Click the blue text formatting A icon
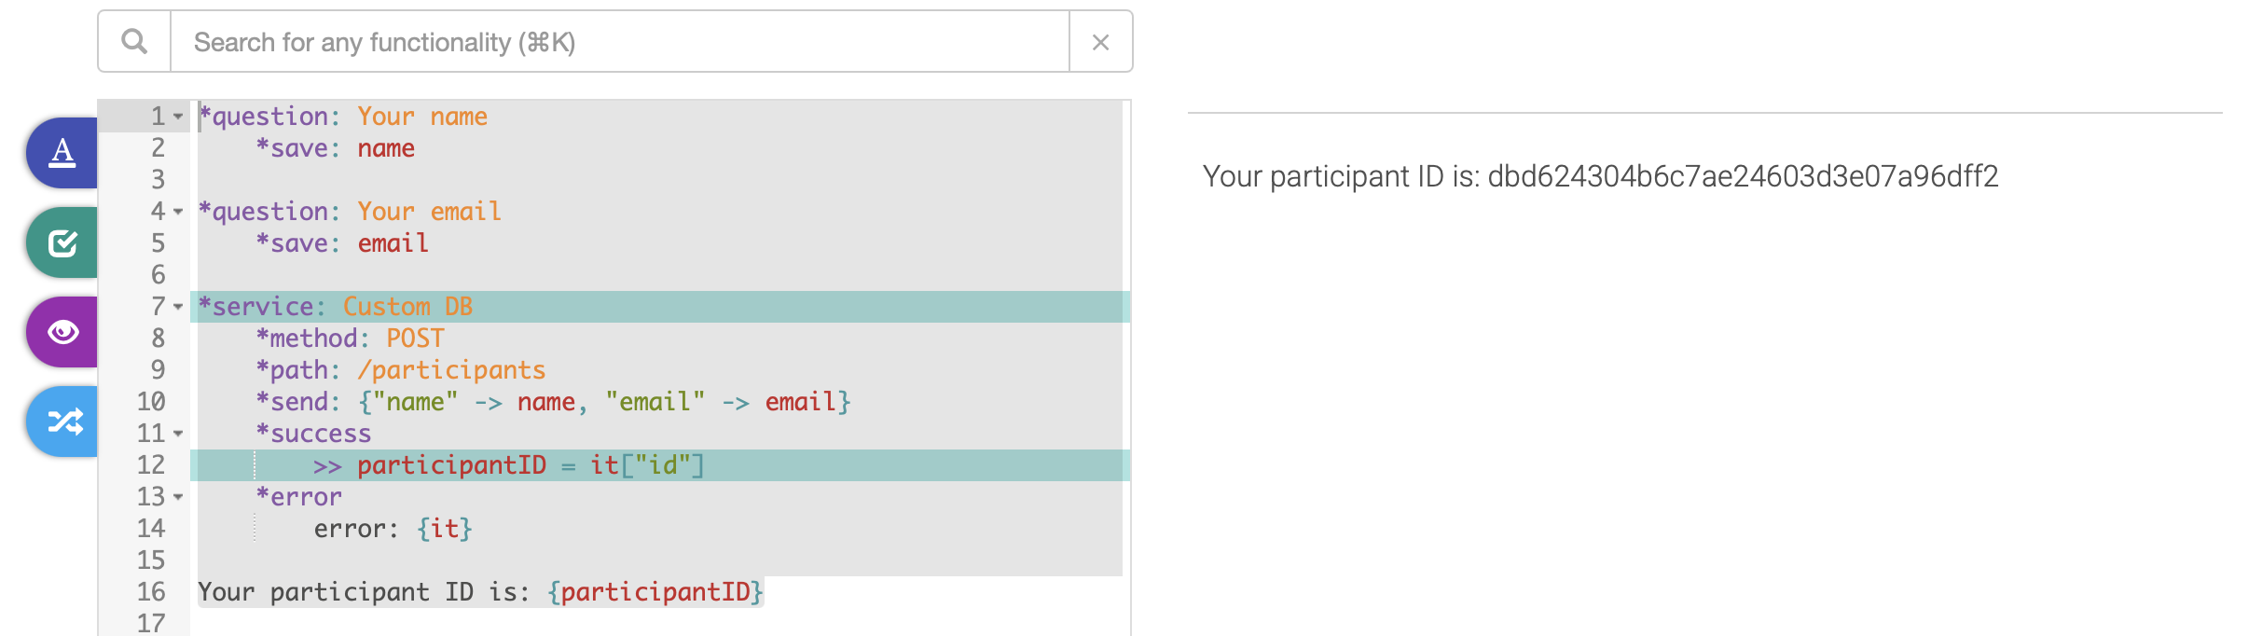The height and width of the screenshot is (636, 2262). click(x=62, y=152)
